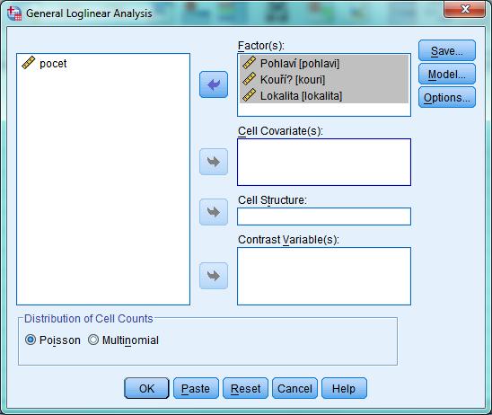492x415 pixels.
Task: Open the Save... dialog
Action: pos(447,50)
